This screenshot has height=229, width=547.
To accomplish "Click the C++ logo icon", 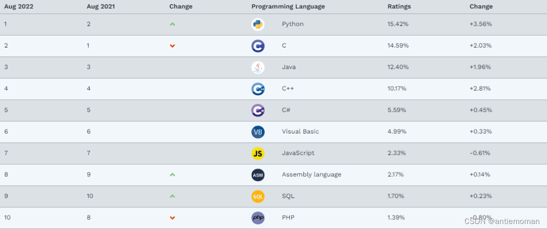I will coord(258,89).
